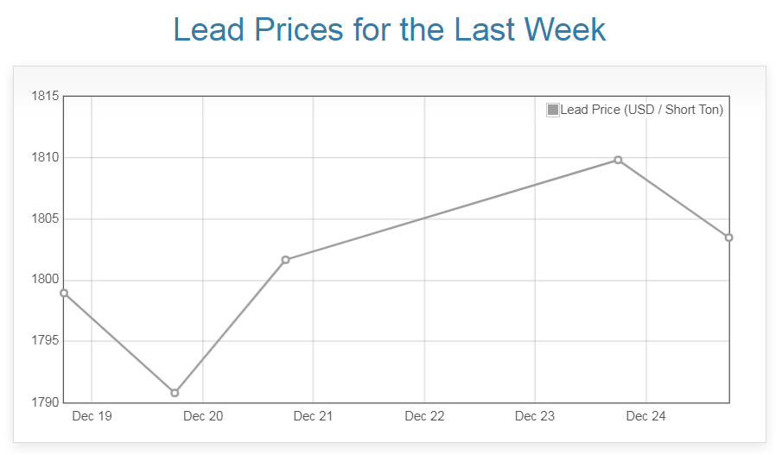
Task: Click the 'Dec 21' x-axis label
Action: click(x=313, y=416)
